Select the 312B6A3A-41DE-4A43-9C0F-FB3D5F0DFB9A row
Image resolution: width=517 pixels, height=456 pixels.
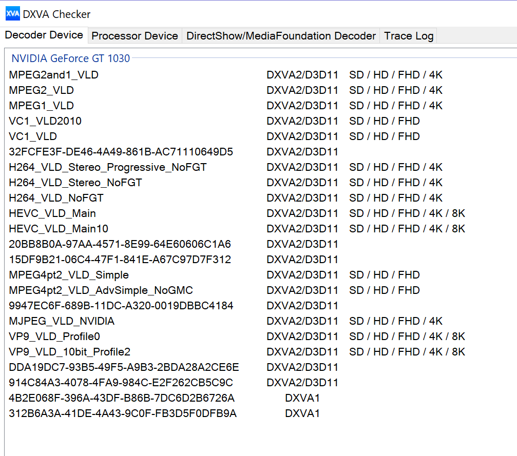point(260,413)
